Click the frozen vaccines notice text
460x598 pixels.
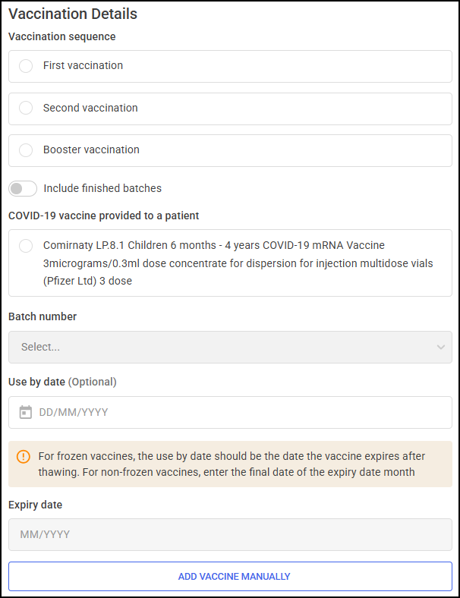click(x=232, y=464)
